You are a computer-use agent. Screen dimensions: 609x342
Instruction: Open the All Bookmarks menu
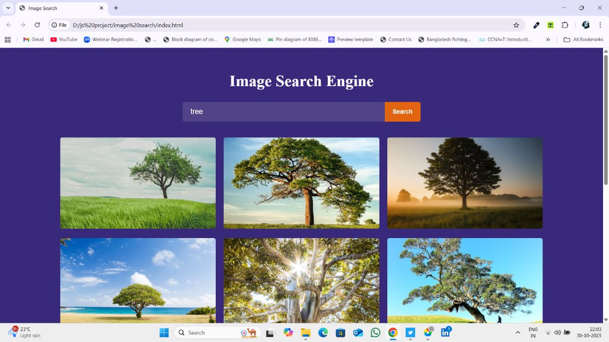pos(583,40)
